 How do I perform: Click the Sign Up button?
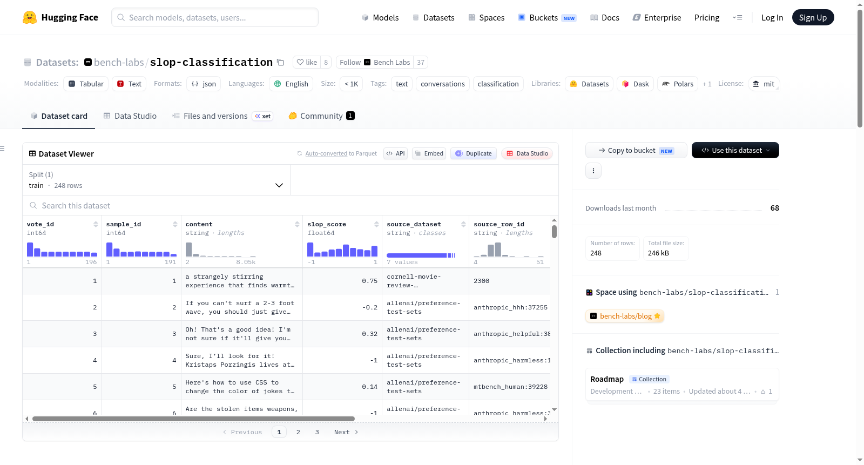click(813, 17)
